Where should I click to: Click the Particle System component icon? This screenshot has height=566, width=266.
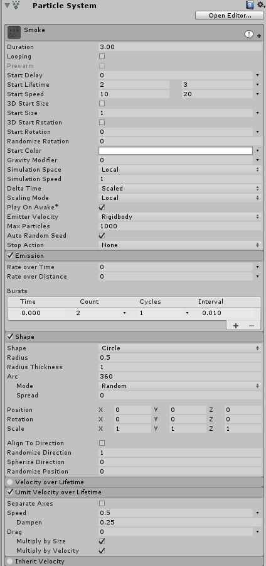16,5
